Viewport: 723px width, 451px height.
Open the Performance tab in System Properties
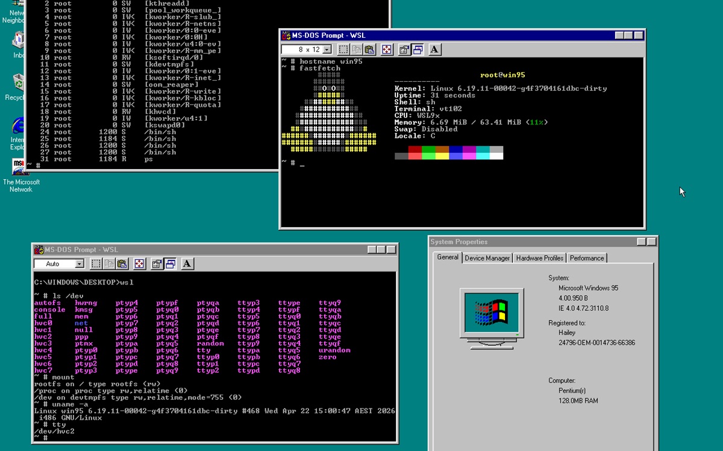[x=586, y=257]
